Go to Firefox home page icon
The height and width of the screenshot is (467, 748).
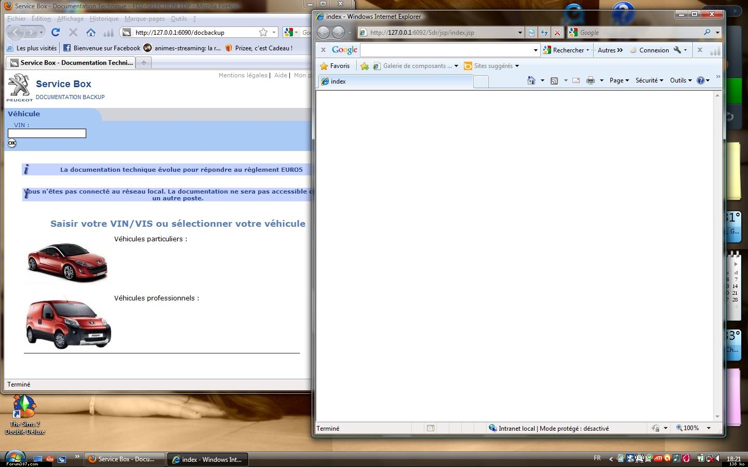[x=91, y=32]
